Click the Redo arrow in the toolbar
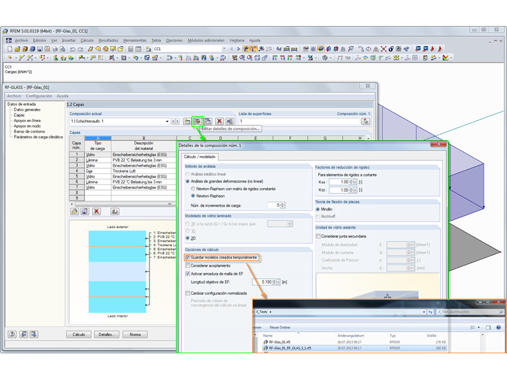Screen dimensions: 507x380 (x=80, y=49)
